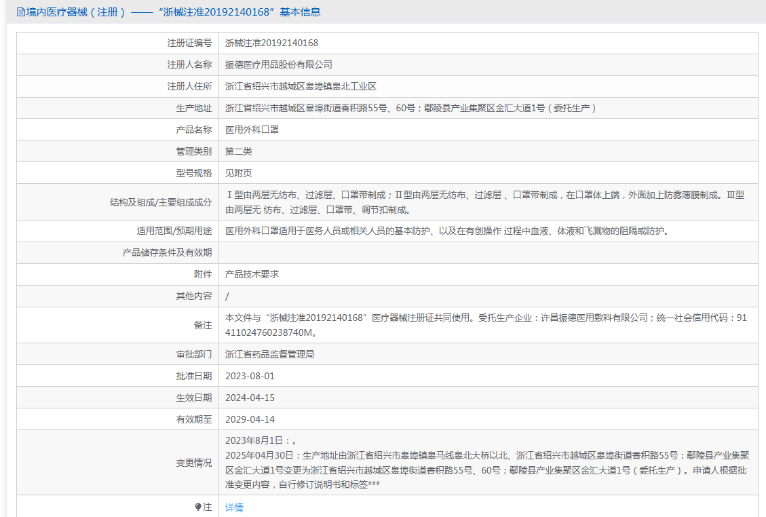Image resolution: width=766 pixels, height=517 pixels.
Task: Click the lightbulb icon next to 注
Action: pyautogui.click(x=198, y=508)
